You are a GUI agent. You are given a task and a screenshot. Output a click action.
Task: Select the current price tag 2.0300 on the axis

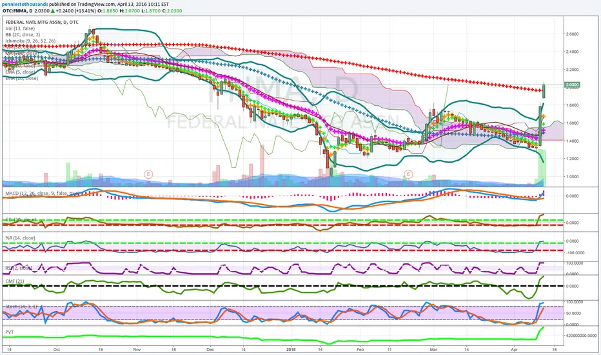click(x=572, y=85)
